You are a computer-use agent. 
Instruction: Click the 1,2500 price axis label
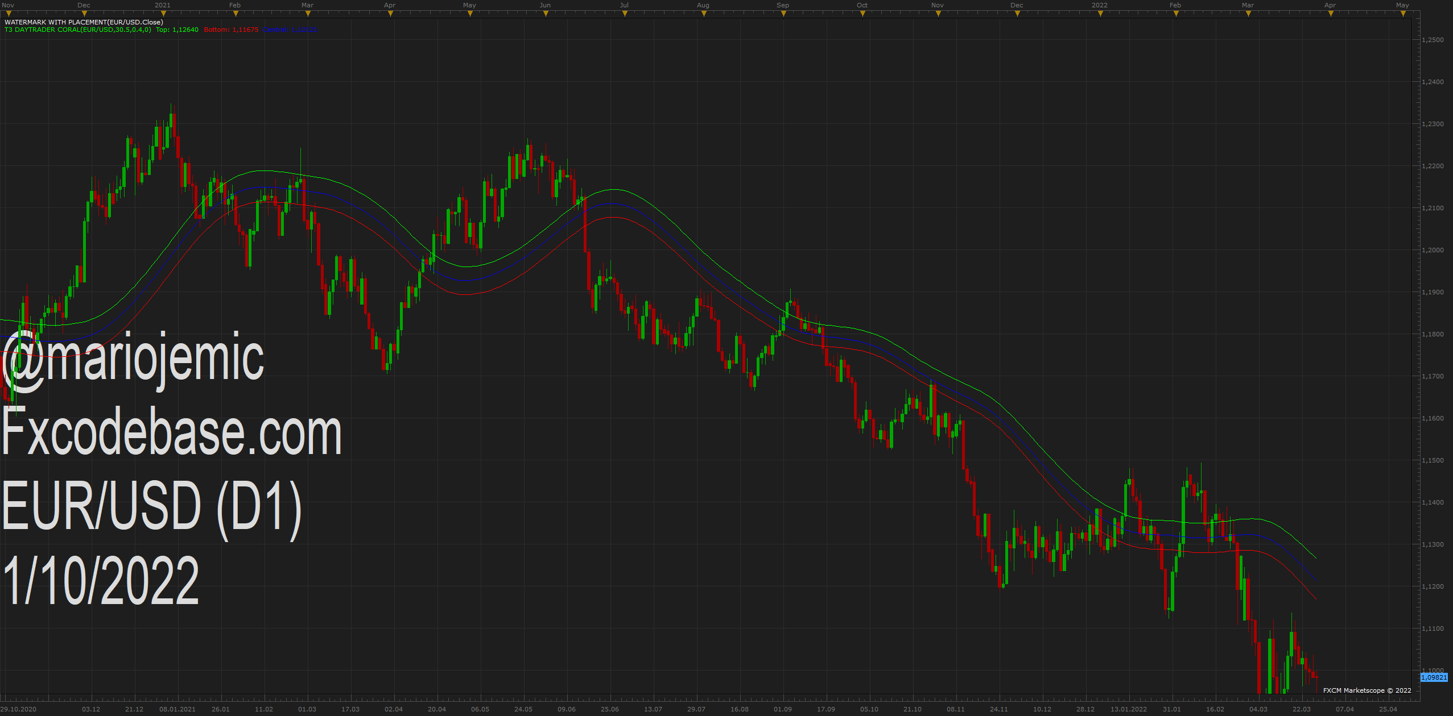tap(1433, 40)
